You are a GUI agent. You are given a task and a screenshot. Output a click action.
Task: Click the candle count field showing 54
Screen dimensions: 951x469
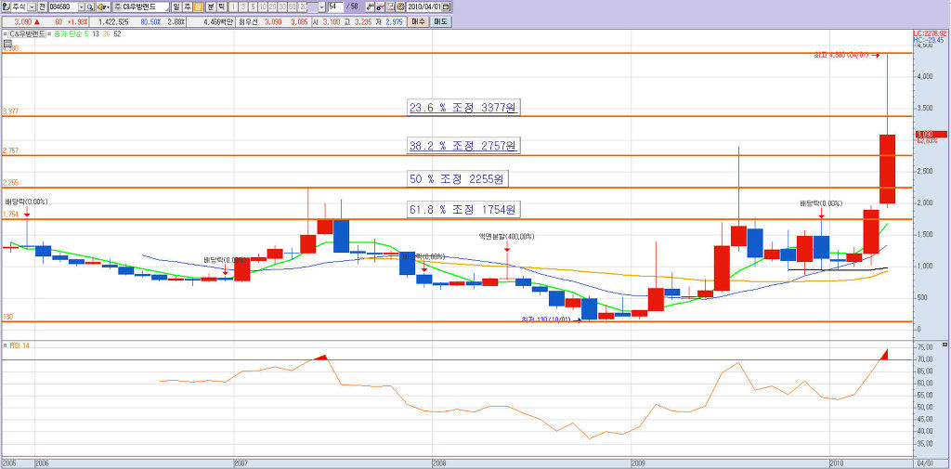tap(335, 7)
